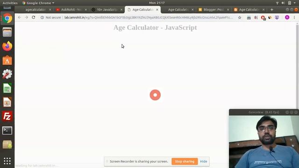View site info for Not secure
299x168 pixels.
tap(51, 17)
